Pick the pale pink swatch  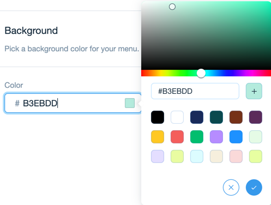tap(236, 156)
